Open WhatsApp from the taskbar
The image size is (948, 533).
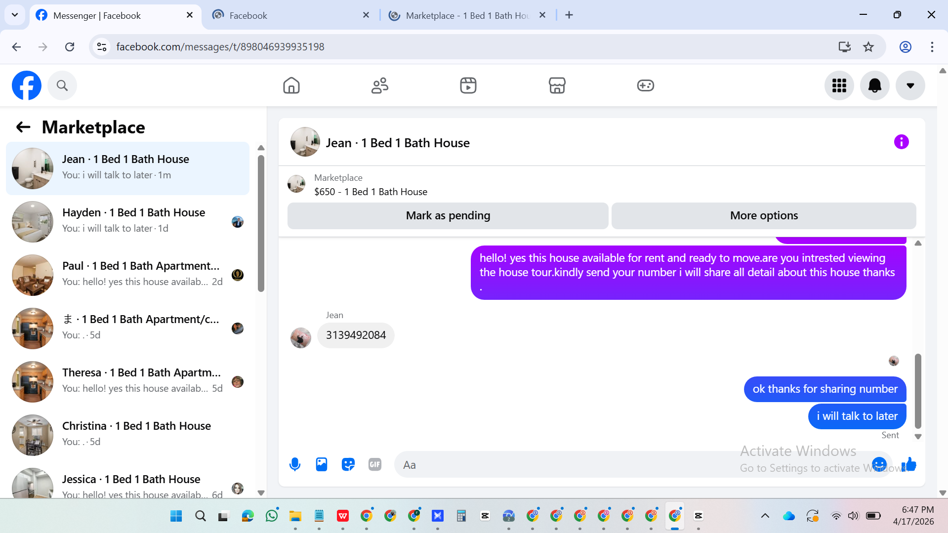(x=272, y=516)
